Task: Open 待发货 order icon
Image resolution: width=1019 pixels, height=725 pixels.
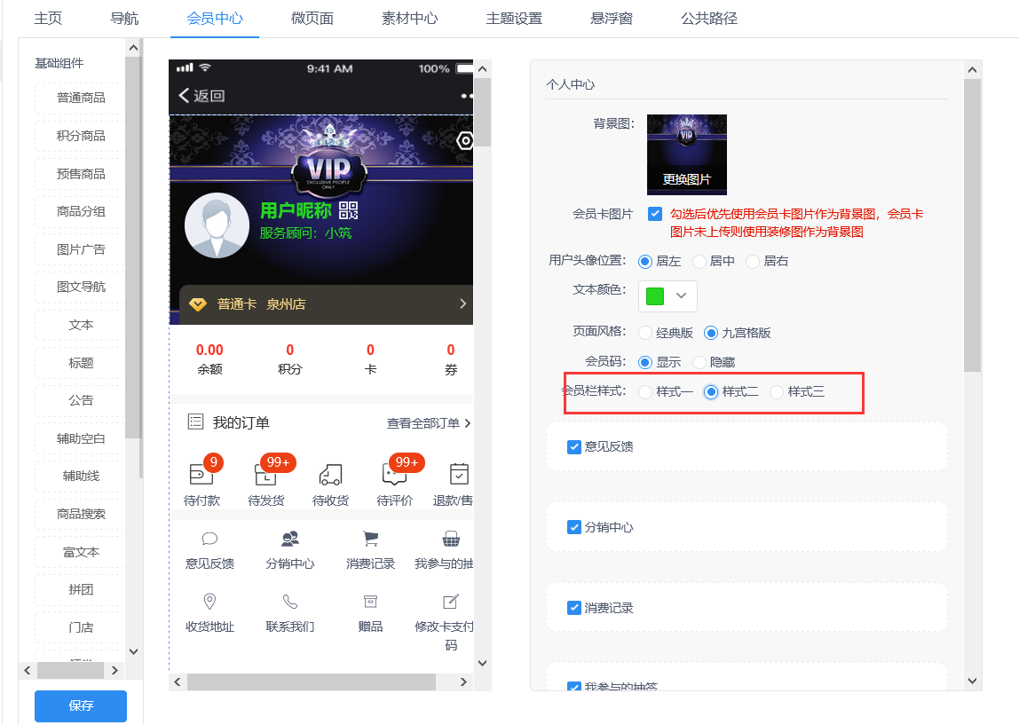Action: point(265,476)
